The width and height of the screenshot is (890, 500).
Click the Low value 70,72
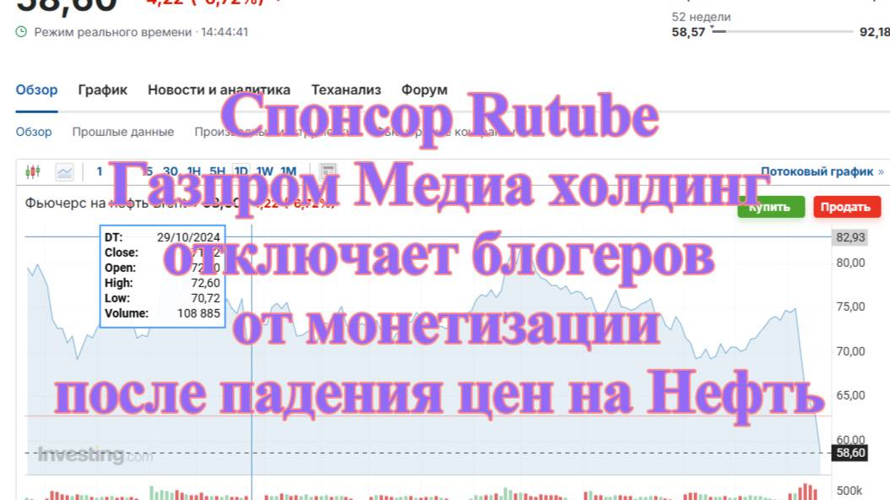[x=205, y=298]
